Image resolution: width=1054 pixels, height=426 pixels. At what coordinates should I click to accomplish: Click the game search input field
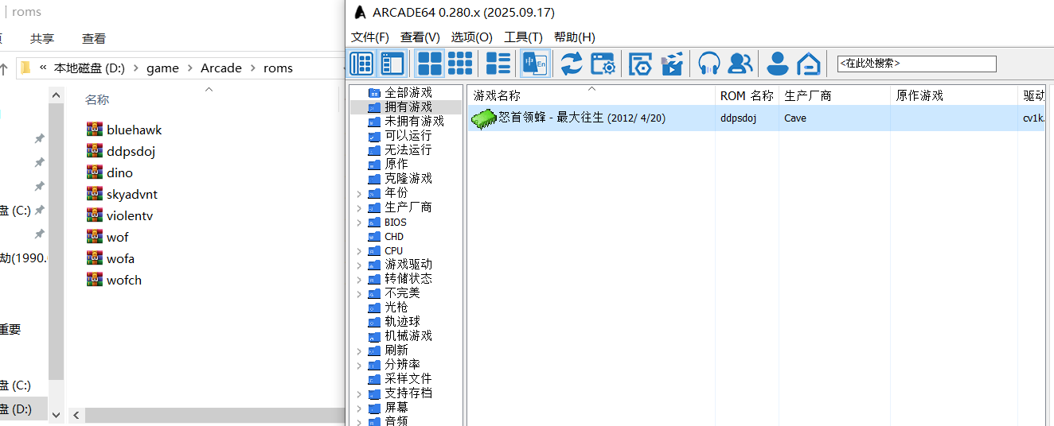point(915,64)
